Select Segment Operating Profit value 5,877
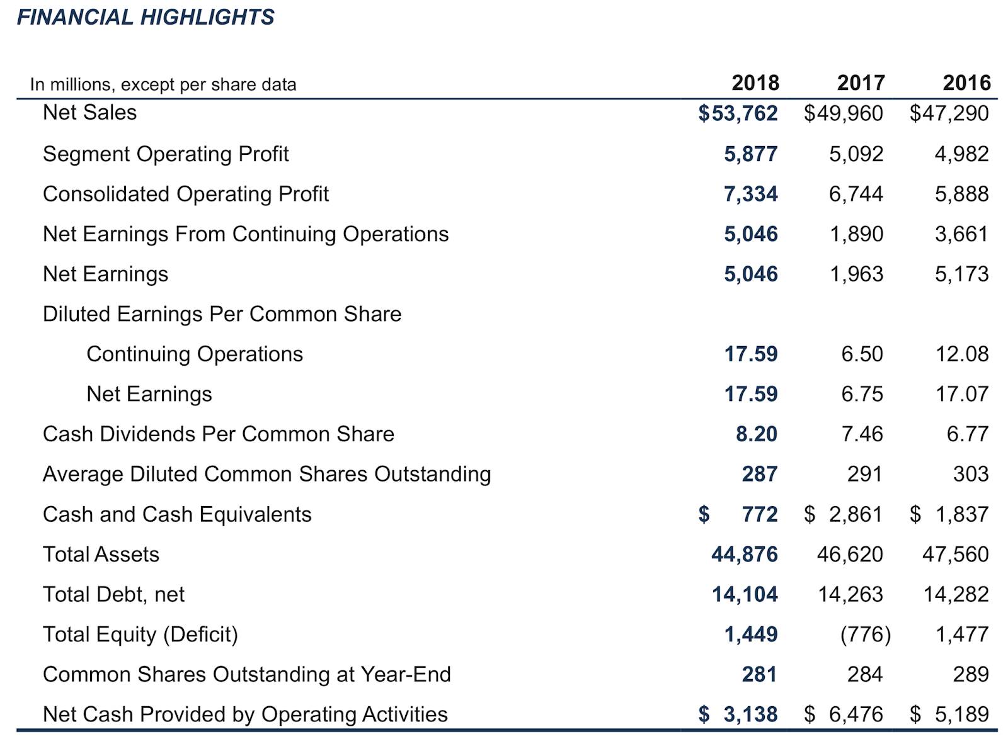1008x744 pixels. [x=751, y=154]
